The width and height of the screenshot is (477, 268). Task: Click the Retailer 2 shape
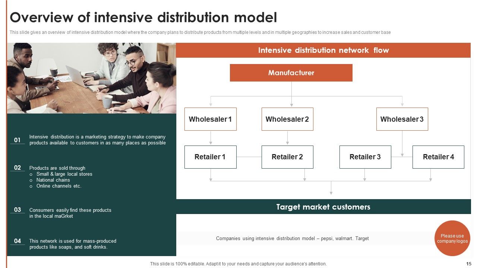click(287, 157)
